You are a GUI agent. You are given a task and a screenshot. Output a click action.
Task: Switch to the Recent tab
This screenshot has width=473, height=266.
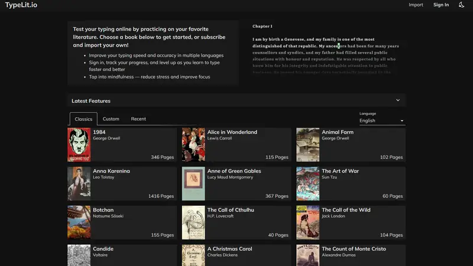click(x=138, y=119)
